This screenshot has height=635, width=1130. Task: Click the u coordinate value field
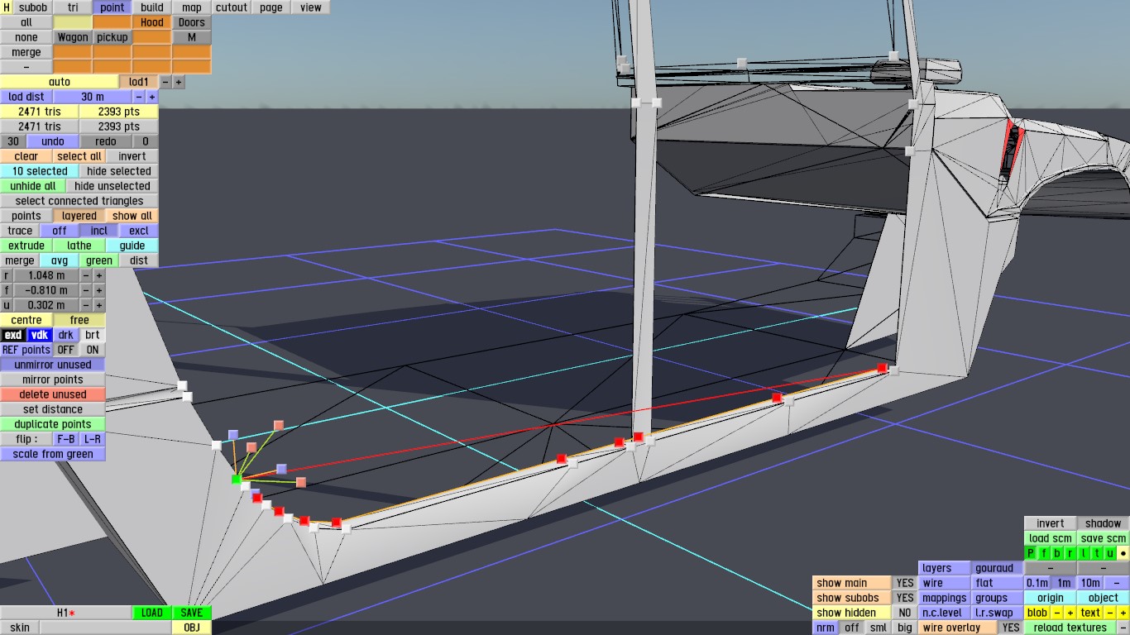(x=46, y=305)
